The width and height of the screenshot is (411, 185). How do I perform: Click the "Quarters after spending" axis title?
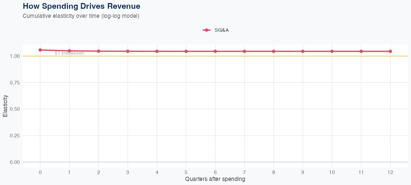point(215,179)
